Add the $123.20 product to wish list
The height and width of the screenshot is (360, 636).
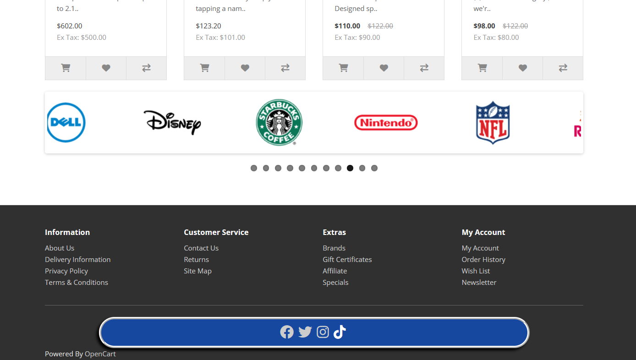point(245,68)
